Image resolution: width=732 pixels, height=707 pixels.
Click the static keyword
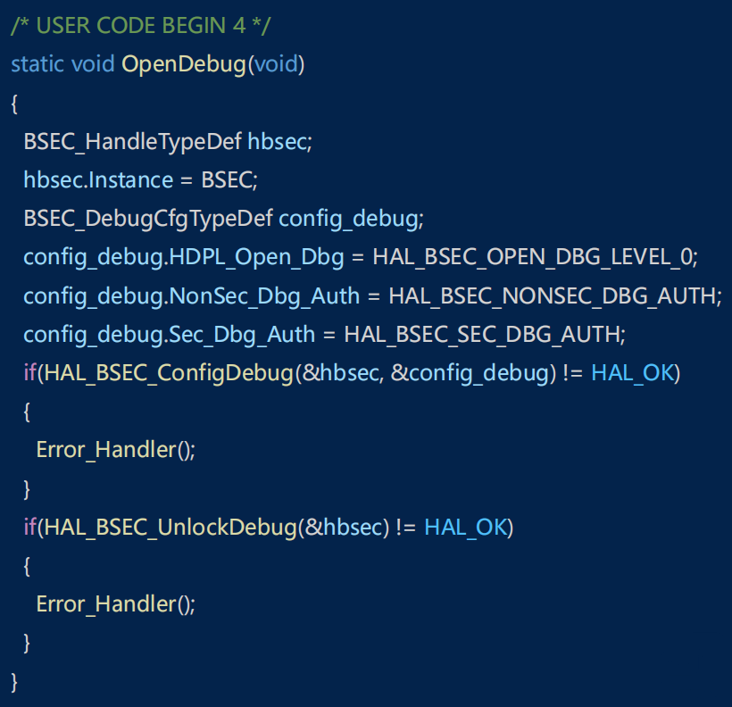coord(37,65)
